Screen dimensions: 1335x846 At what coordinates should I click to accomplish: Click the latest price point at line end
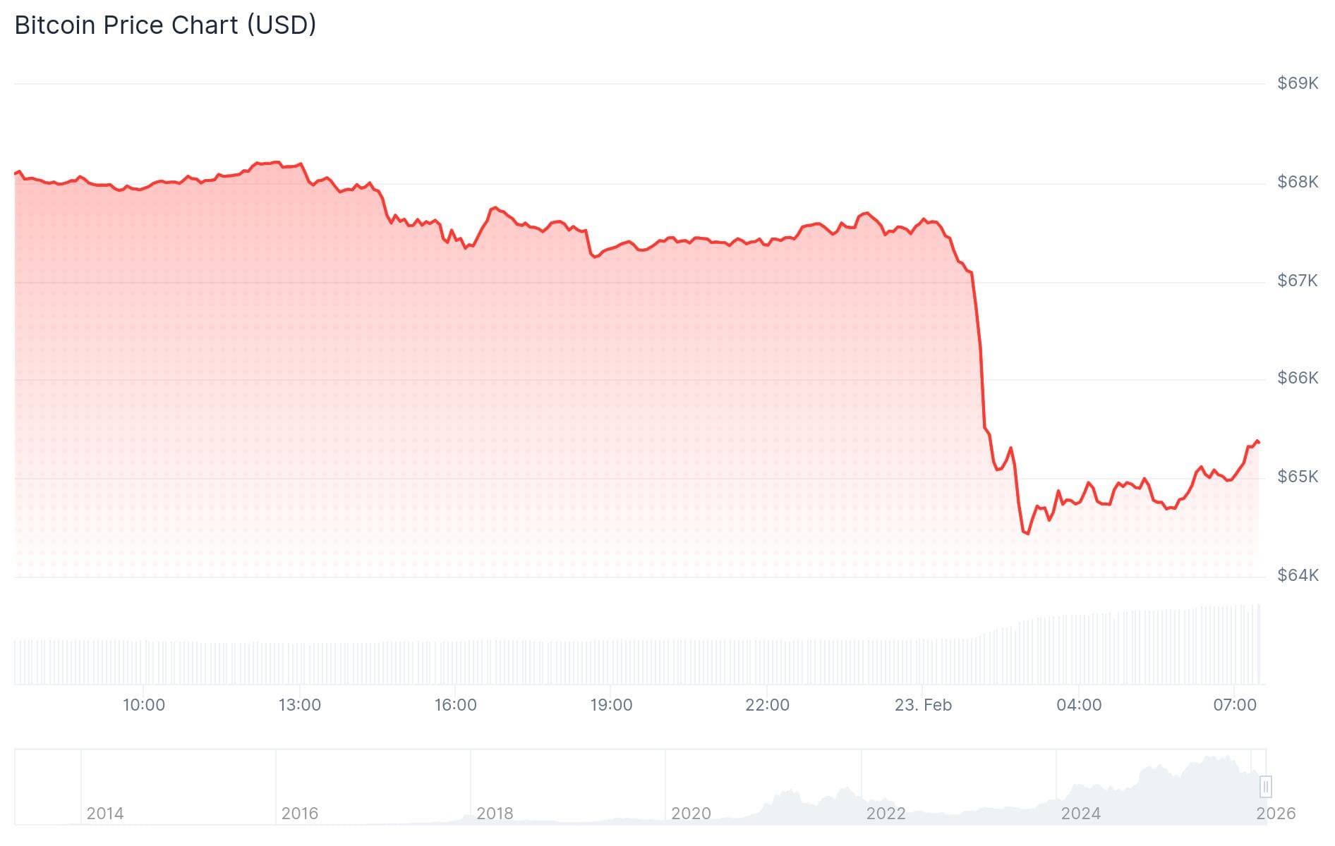[x=1259, y=443]
